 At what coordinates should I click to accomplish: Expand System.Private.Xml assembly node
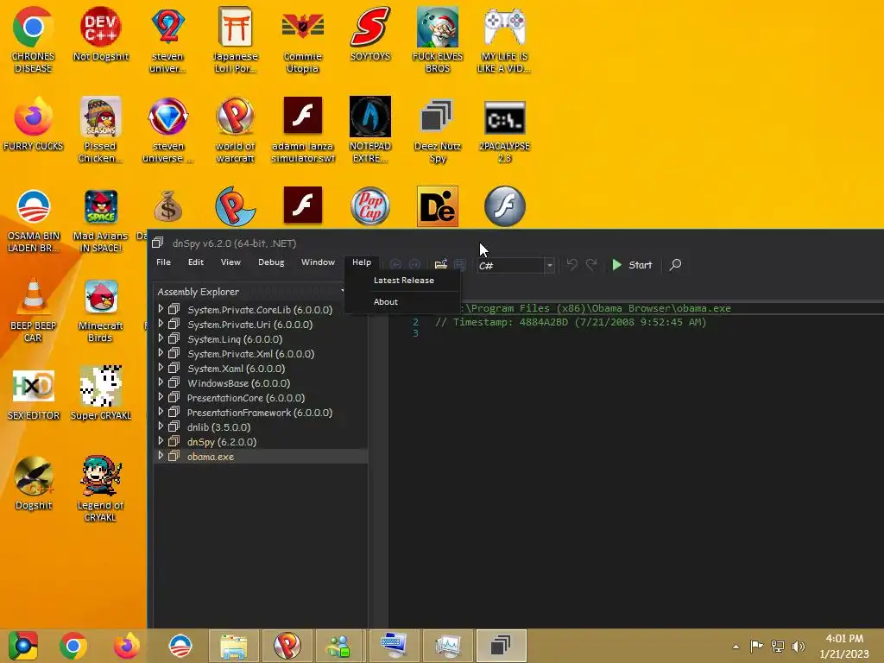[161, 353]
